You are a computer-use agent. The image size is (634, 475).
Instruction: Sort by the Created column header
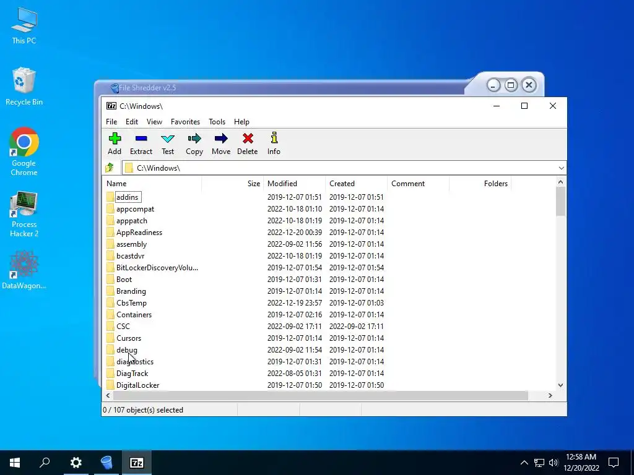pos(356,183)
